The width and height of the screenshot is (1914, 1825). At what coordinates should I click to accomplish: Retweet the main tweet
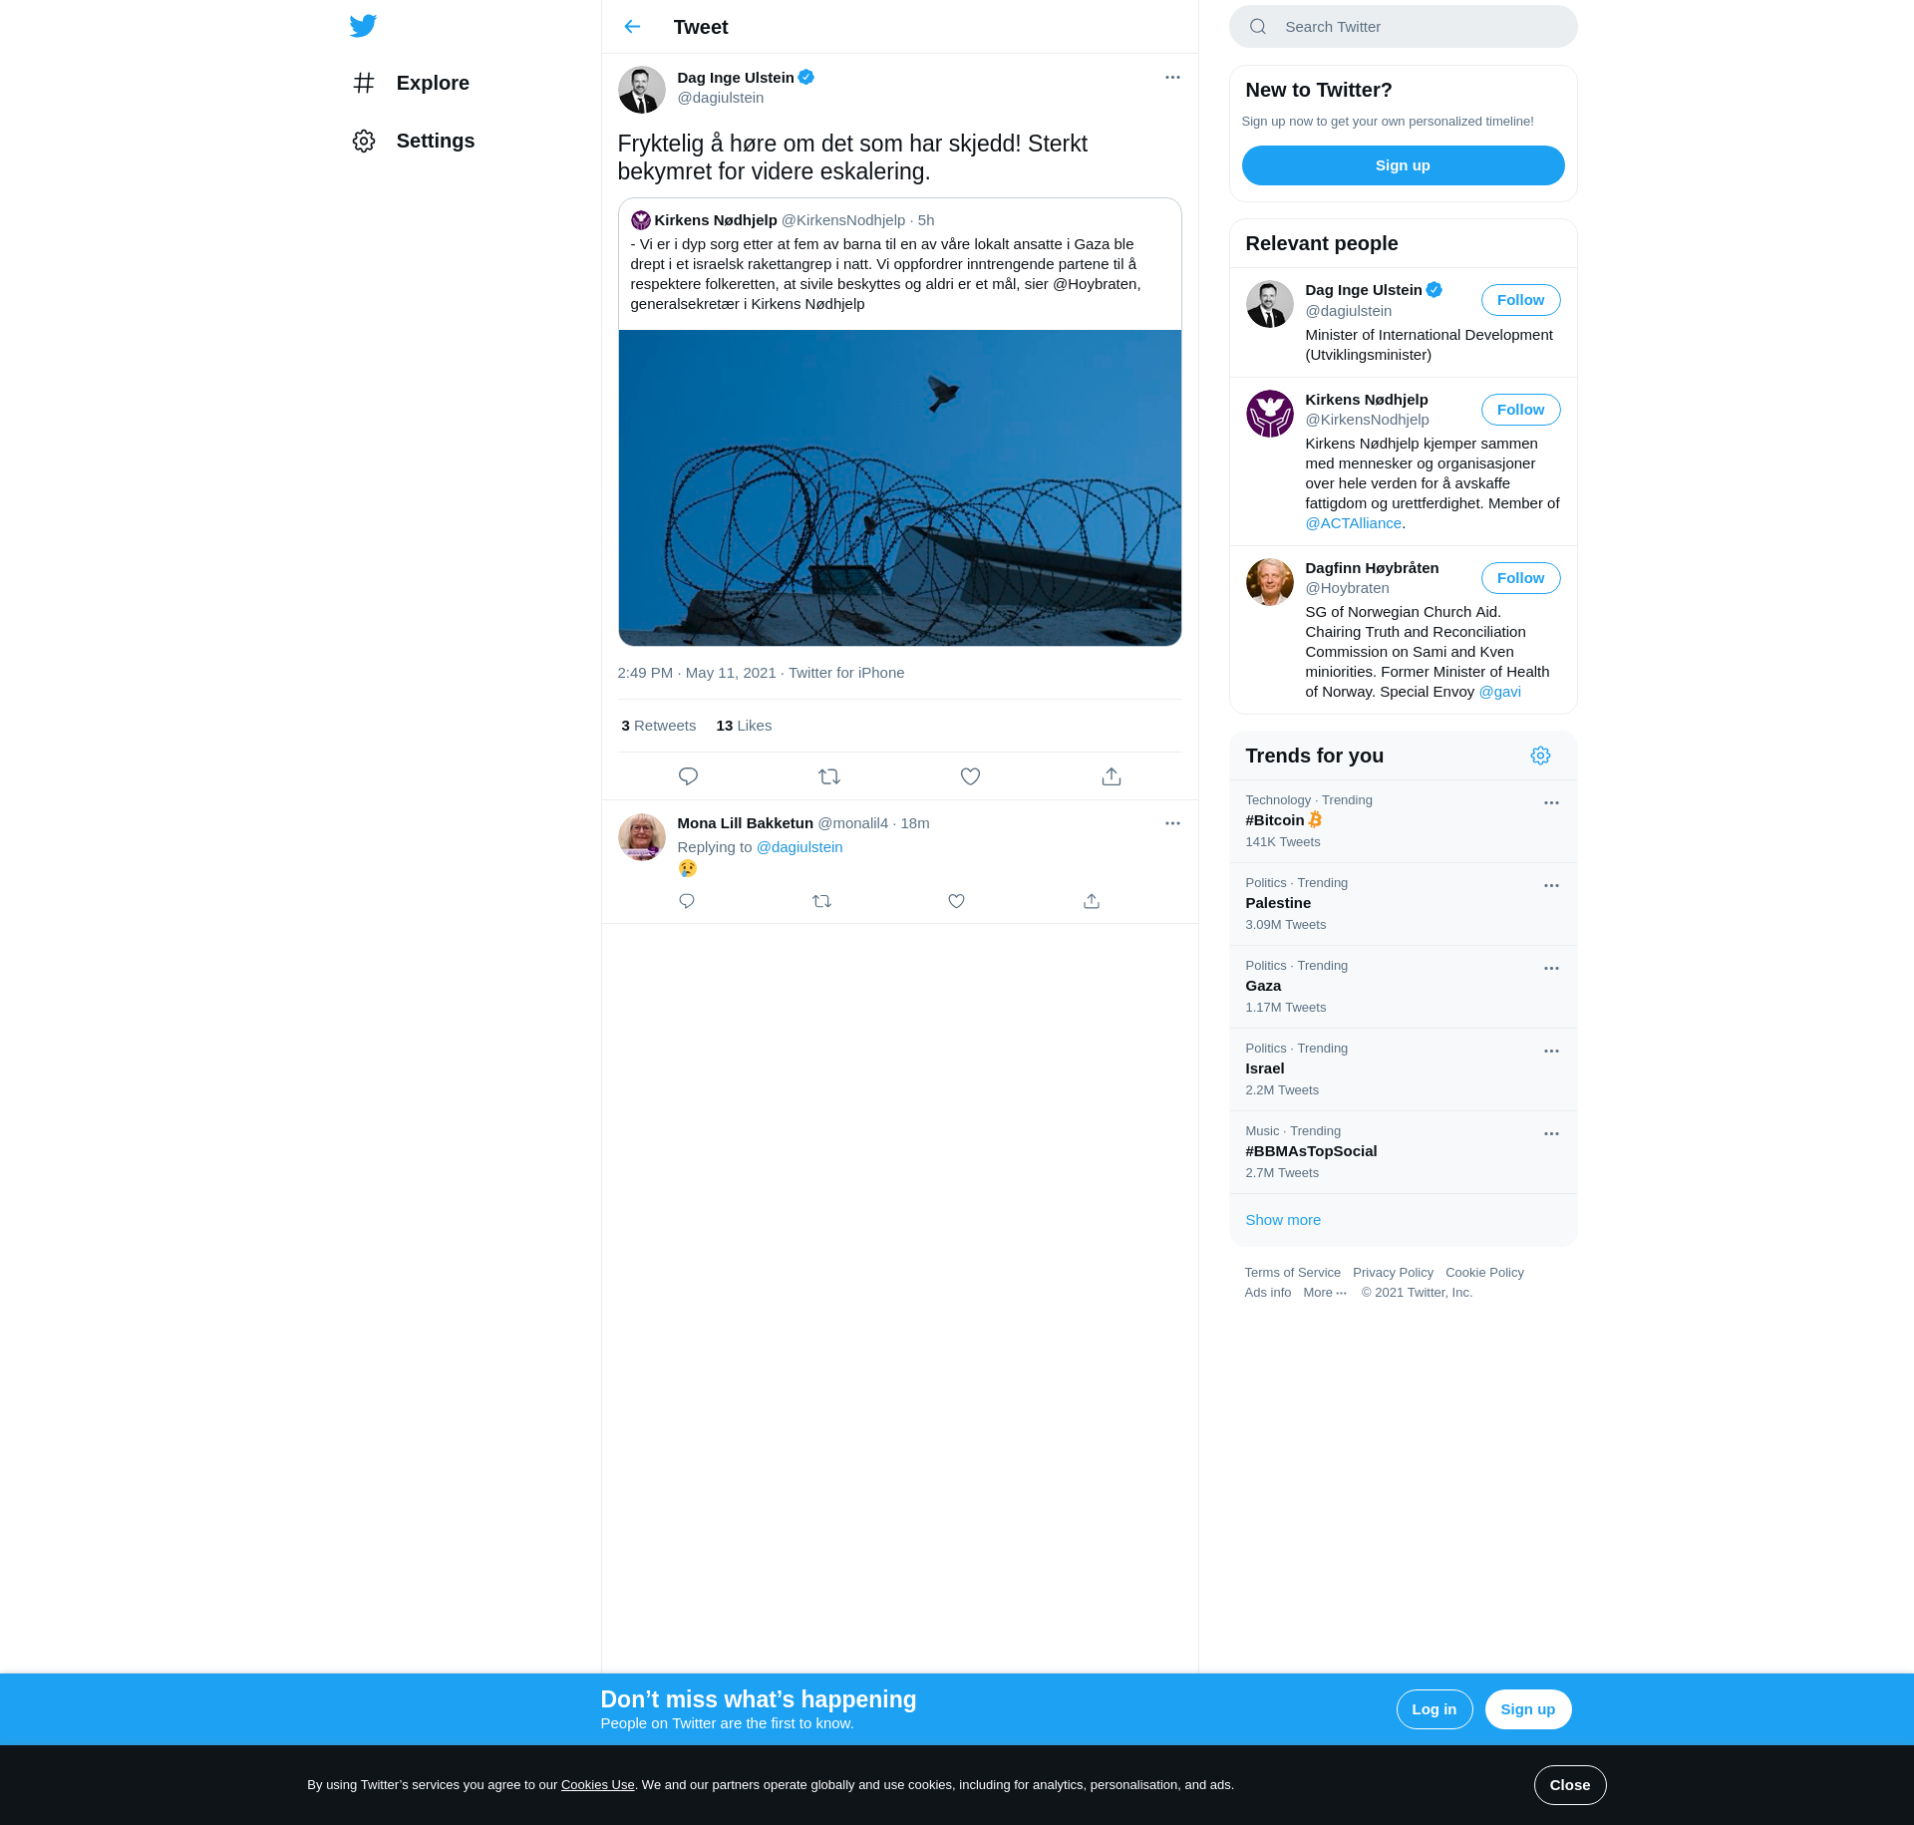click(829, 776)
